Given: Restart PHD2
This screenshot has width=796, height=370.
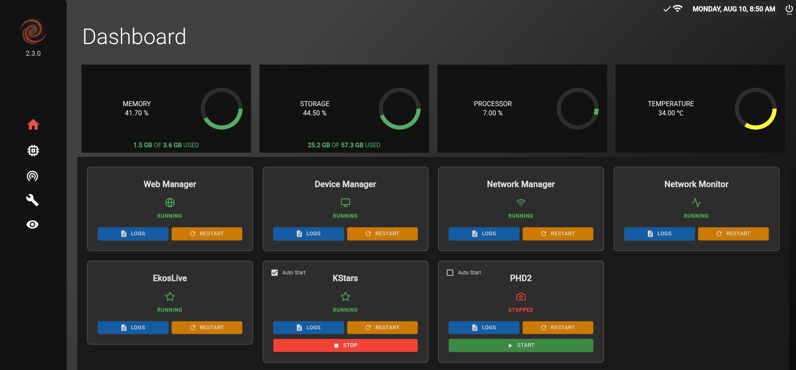Looking at the screenshot, I should coord(558,328).
